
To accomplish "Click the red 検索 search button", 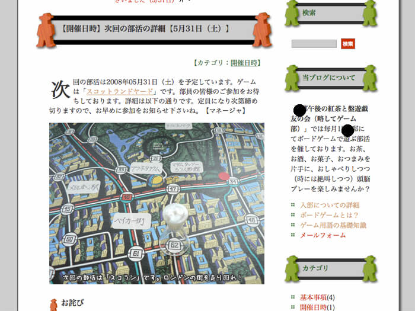I will [348, 44].
